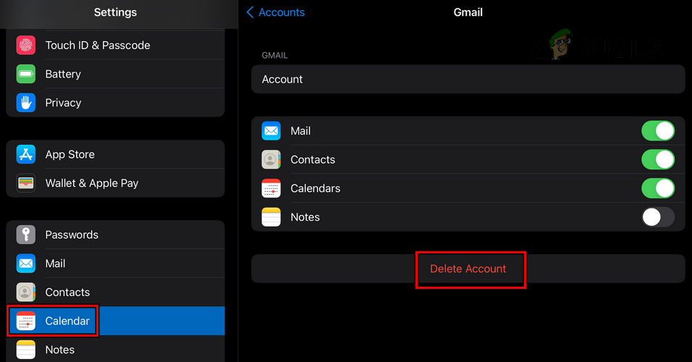This screenshot has width=692, height=362.
Task: Click the Calendar icon in sidebar
Action: coord(25,321)
